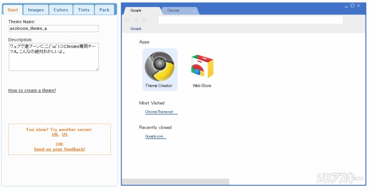Go to the Pack tab
370x190 pixels.
click(104, 10)
